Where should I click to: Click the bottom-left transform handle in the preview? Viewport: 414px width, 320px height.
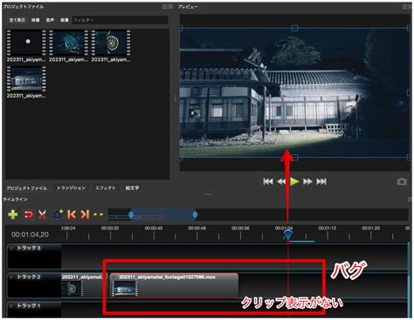(x=181, y=157)
